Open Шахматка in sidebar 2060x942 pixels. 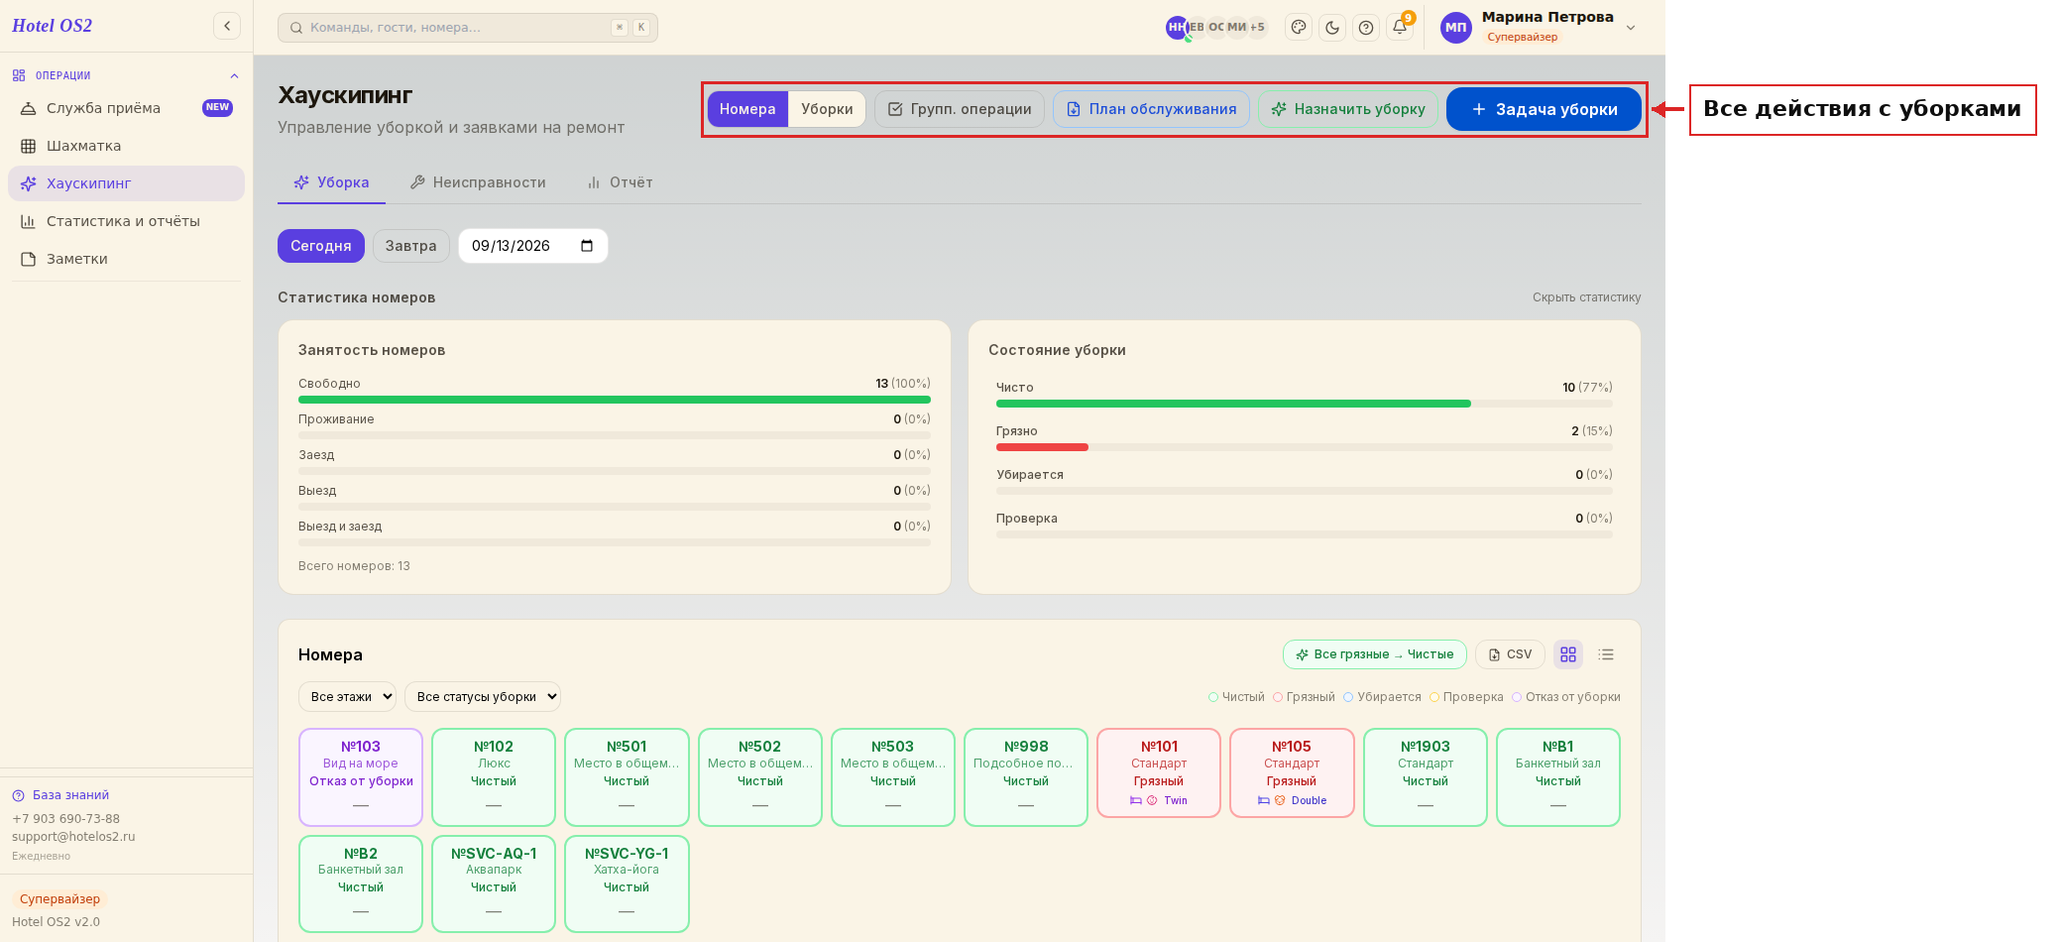point(126,146)
